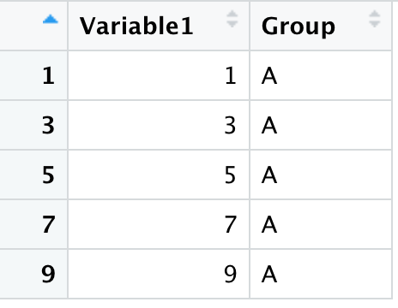The height and width of the screenshot is (308, 398).
Task: Click Variable1 cell with value 7
Action: [159, 224]
